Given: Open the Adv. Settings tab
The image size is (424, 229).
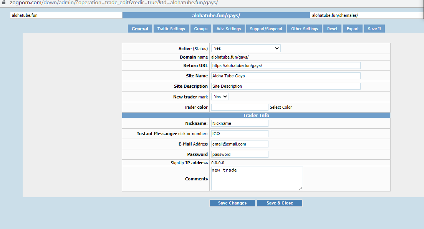Looking at the screenshot, I should [229, 29].
